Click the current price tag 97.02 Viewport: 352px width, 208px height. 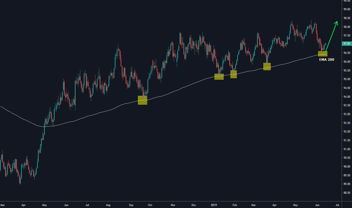tap(347, 43)
